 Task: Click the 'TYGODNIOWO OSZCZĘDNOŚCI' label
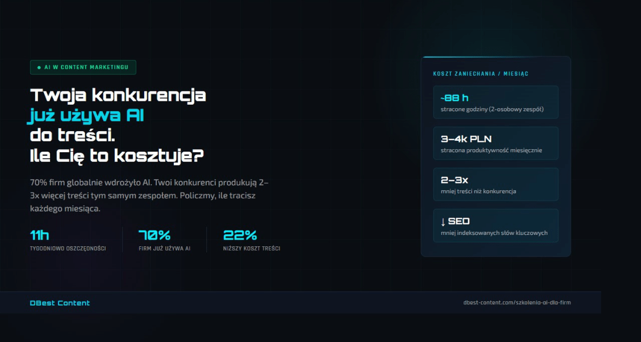[x=68, y=248]
